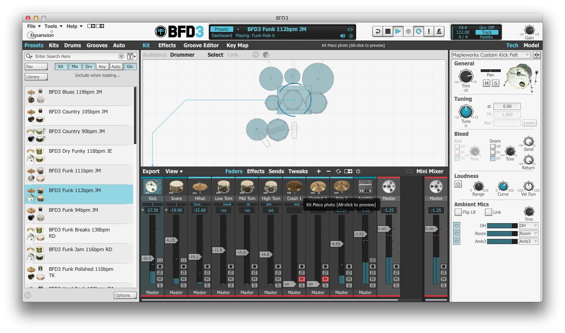Click the Panic exclamation button
The image size is (565, 333).
(x=429, y=31)
